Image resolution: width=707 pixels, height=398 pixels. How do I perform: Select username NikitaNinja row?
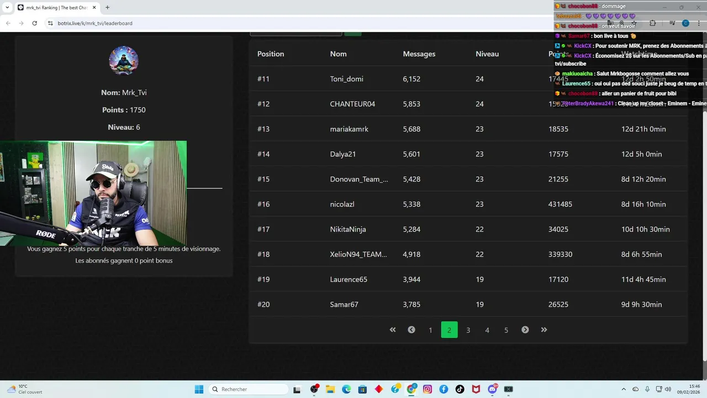click(x=348, y=229)
